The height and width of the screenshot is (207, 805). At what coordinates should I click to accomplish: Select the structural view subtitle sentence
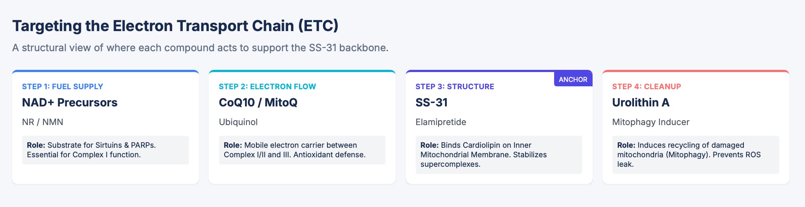pos(200,48)
